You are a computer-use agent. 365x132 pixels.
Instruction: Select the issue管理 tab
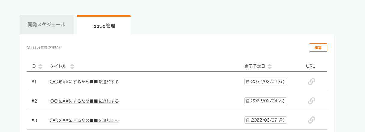pyautogui.click(x=104, y=26)
